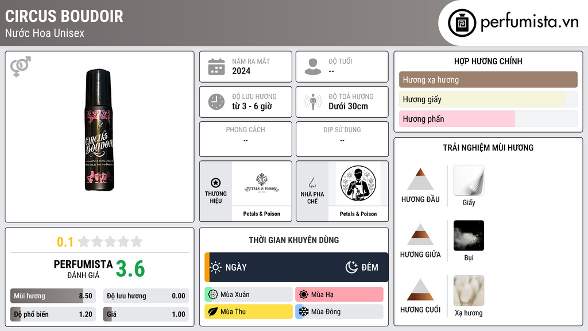588x331 pixels.
Task: Open the Circus Boudoir bottle image
Action: [x=99, y=130]
